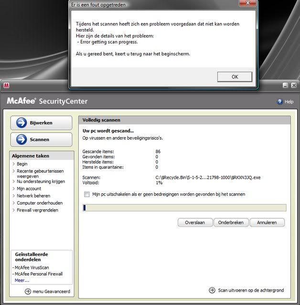Image resolution: width=300 pixels, height=305 pixels.
Task: Click 'Error getting scan progress' text
Action: 109,42
